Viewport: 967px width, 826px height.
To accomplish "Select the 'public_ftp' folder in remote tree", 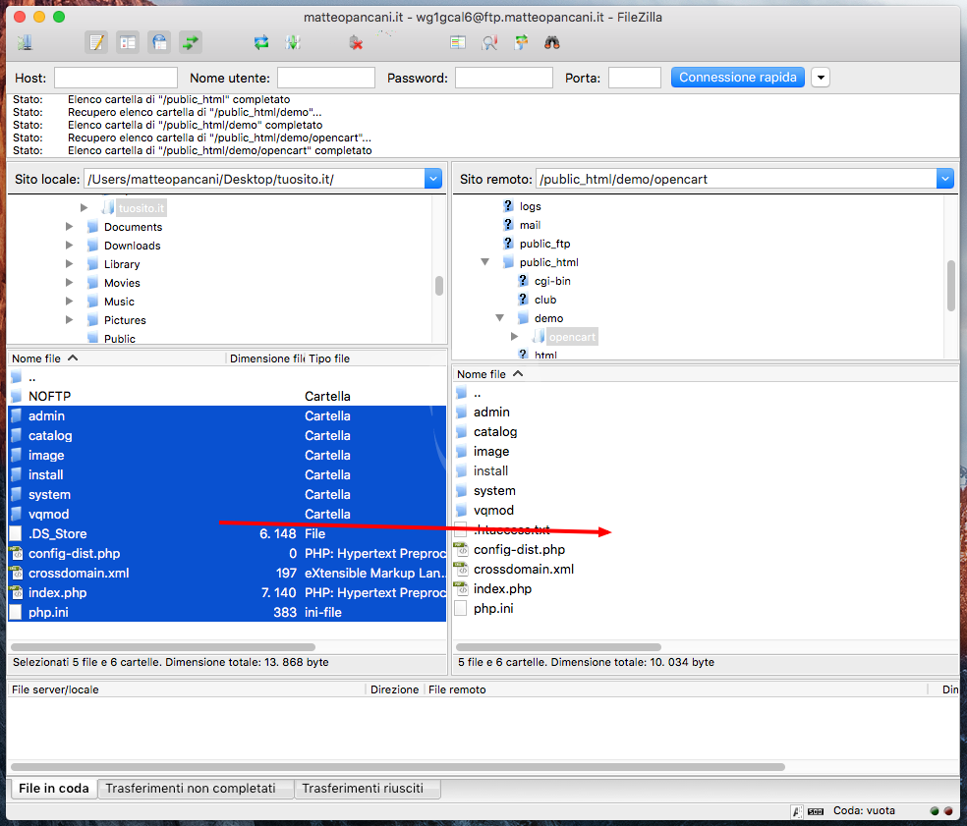I will 544,244.
